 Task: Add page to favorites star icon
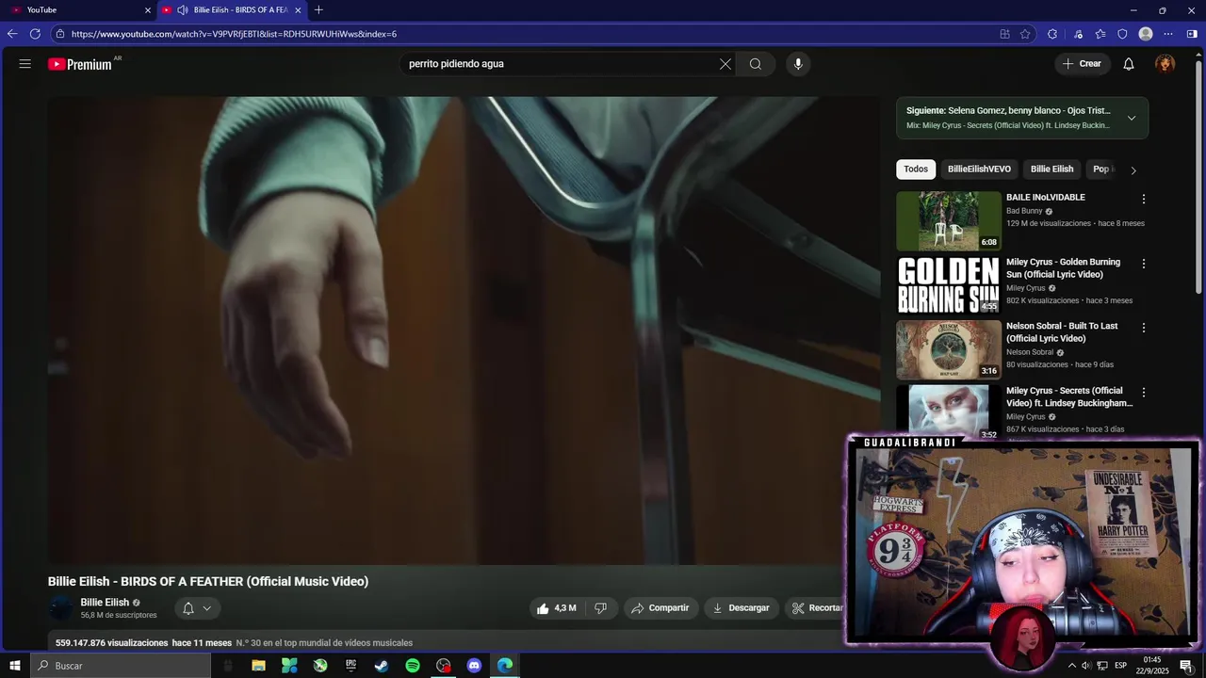coord(1026,34)
